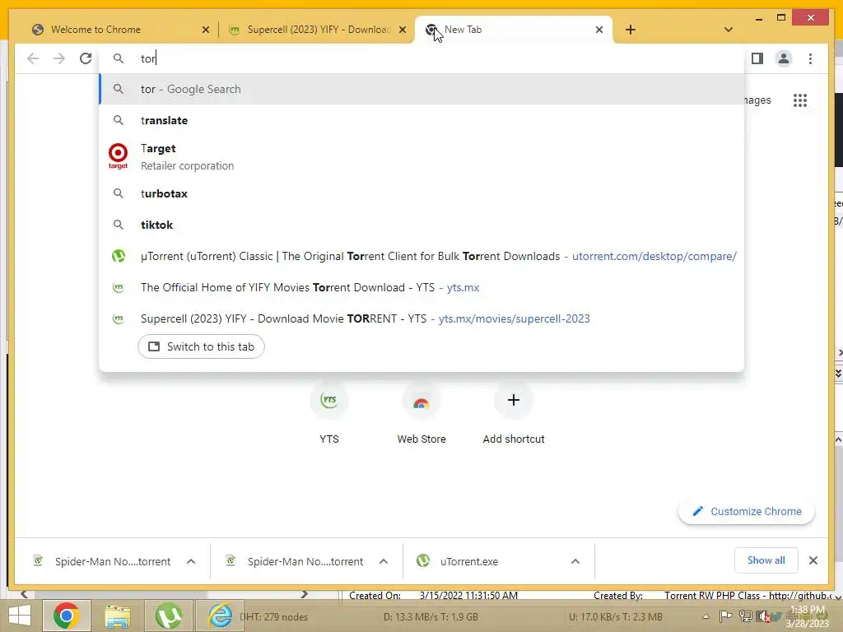The image size is (843, 632).
Task: Open the µTorrent Classic suggestion
Action: click(422, 257)
